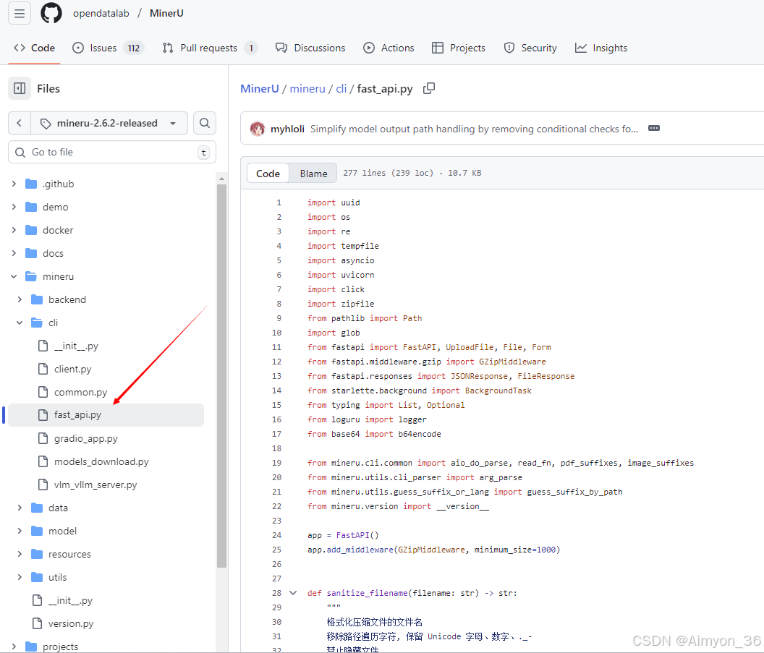The image size is (764, 653).
Task: Open the hamburger navigation menu
Action: coord(20,13)
